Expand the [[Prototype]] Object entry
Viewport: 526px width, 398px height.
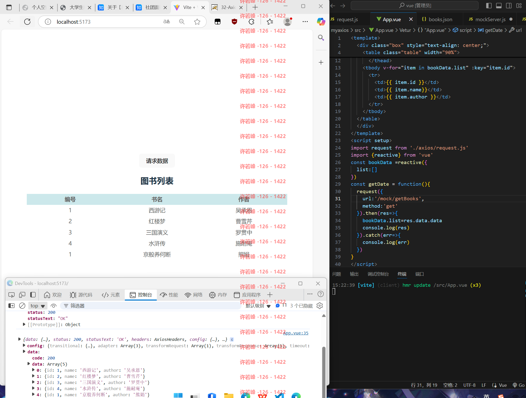coord(24,324)
